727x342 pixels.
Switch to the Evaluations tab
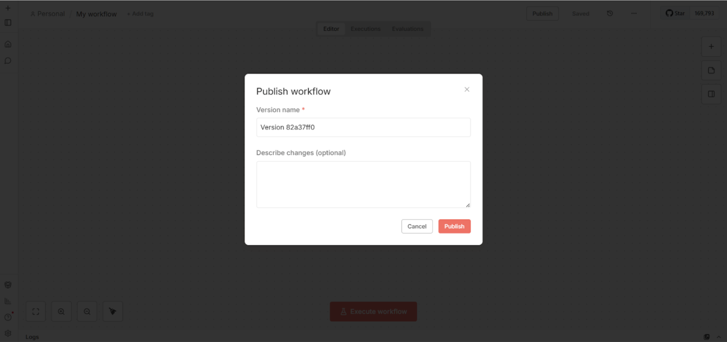click(407, 29)
